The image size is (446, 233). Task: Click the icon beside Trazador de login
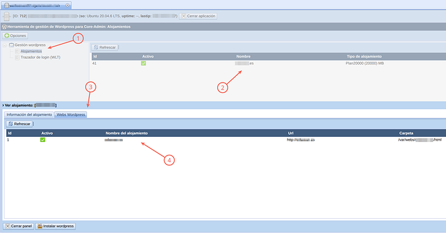pyautogui.click(x=17, y=57)
